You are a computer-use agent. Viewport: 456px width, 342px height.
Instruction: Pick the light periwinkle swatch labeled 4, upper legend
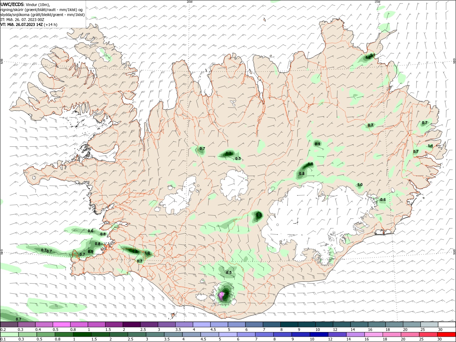click(201, 325)
